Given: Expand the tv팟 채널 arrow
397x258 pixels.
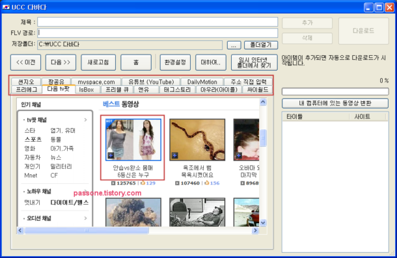Looking at the screenshot, I should click(85, 120).
